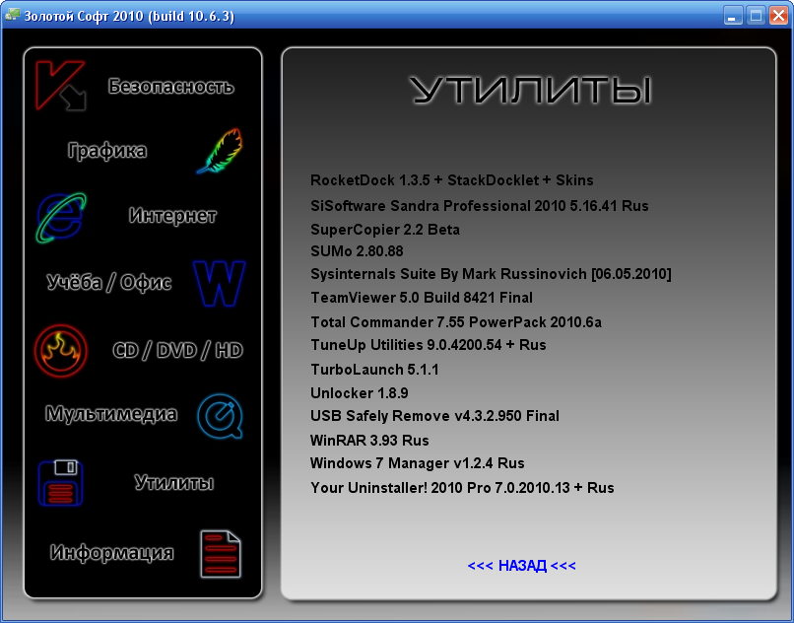Open the Графика category
This screenshot has width=794, height=623.
[106, 151]
